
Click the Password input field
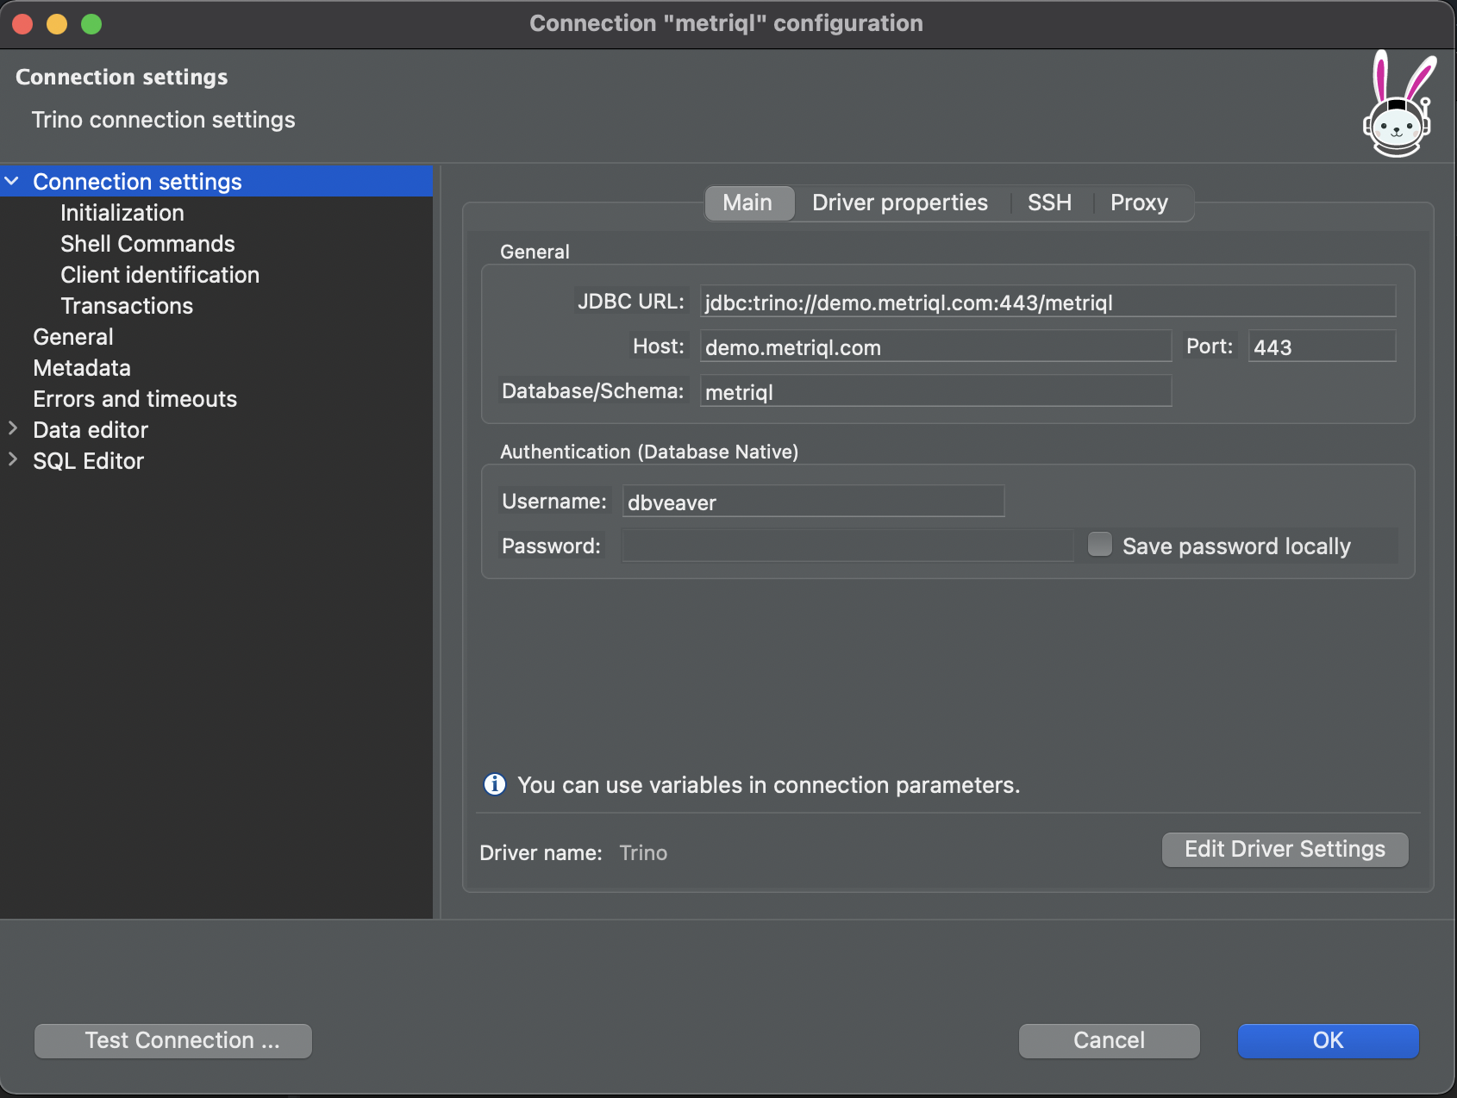847,546
